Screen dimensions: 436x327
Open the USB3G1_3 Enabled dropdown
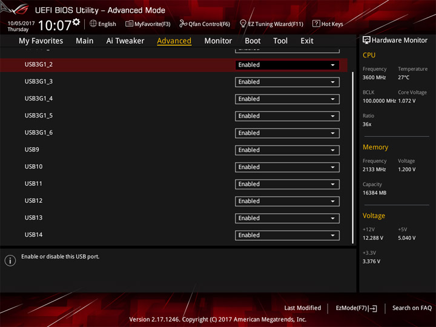(287, 82)
